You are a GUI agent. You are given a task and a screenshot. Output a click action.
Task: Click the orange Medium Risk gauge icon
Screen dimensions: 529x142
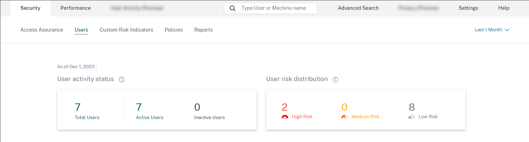pos(344,117)
